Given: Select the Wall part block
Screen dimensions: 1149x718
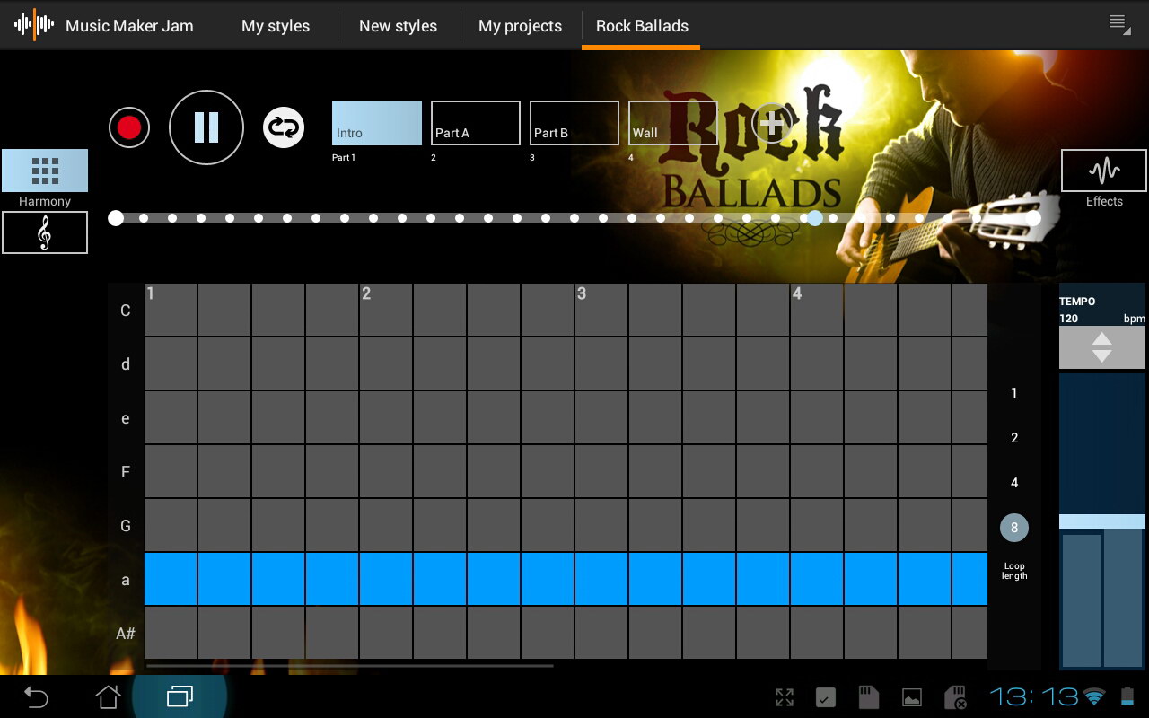Looking at the screenshot, I should (673, 123).
